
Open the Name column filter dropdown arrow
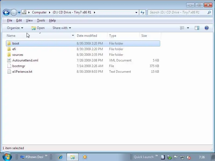point(73,36)
